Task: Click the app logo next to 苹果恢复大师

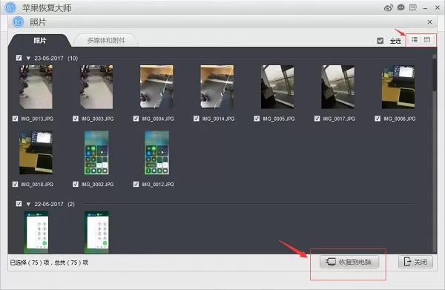Action: (x=10, y=7)
